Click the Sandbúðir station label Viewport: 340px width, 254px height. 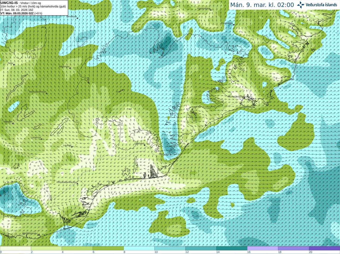[x=71, y=16]
